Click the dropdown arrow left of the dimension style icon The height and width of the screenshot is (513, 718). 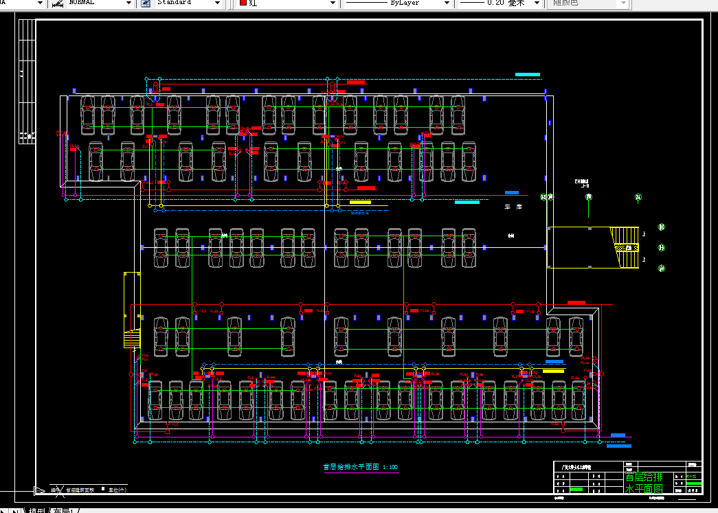pyautogui.click(x=40, y=3)
